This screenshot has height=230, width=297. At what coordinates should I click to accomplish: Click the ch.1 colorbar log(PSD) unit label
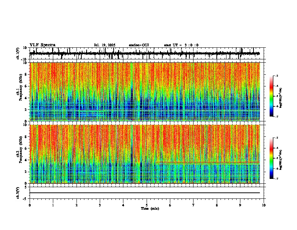point(281,98)
